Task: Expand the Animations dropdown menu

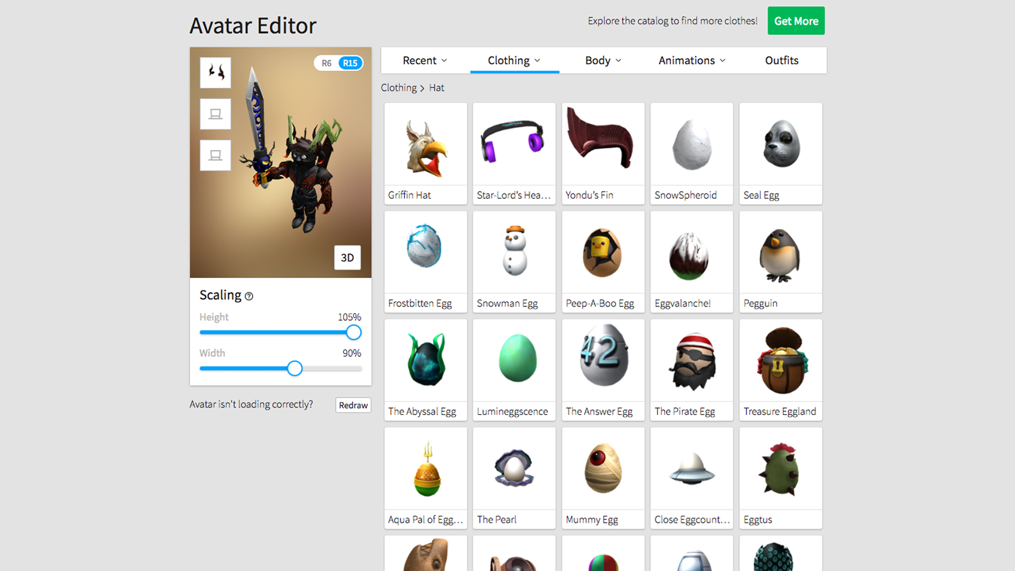Action: [691, 60]
